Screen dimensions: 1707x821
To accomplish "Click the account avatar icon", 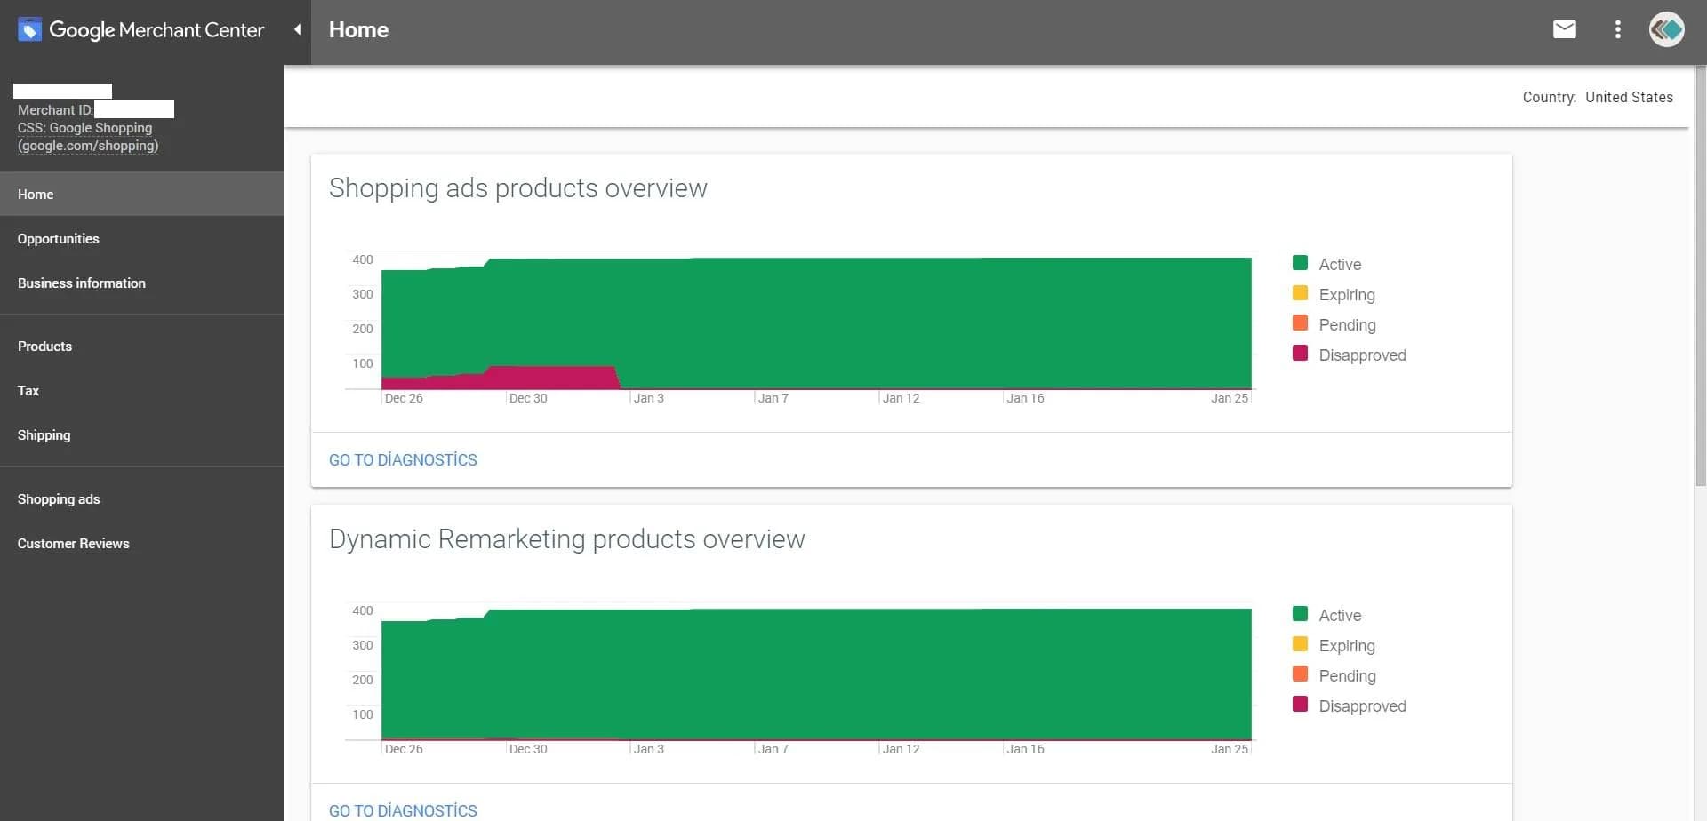I will 1666,29.
